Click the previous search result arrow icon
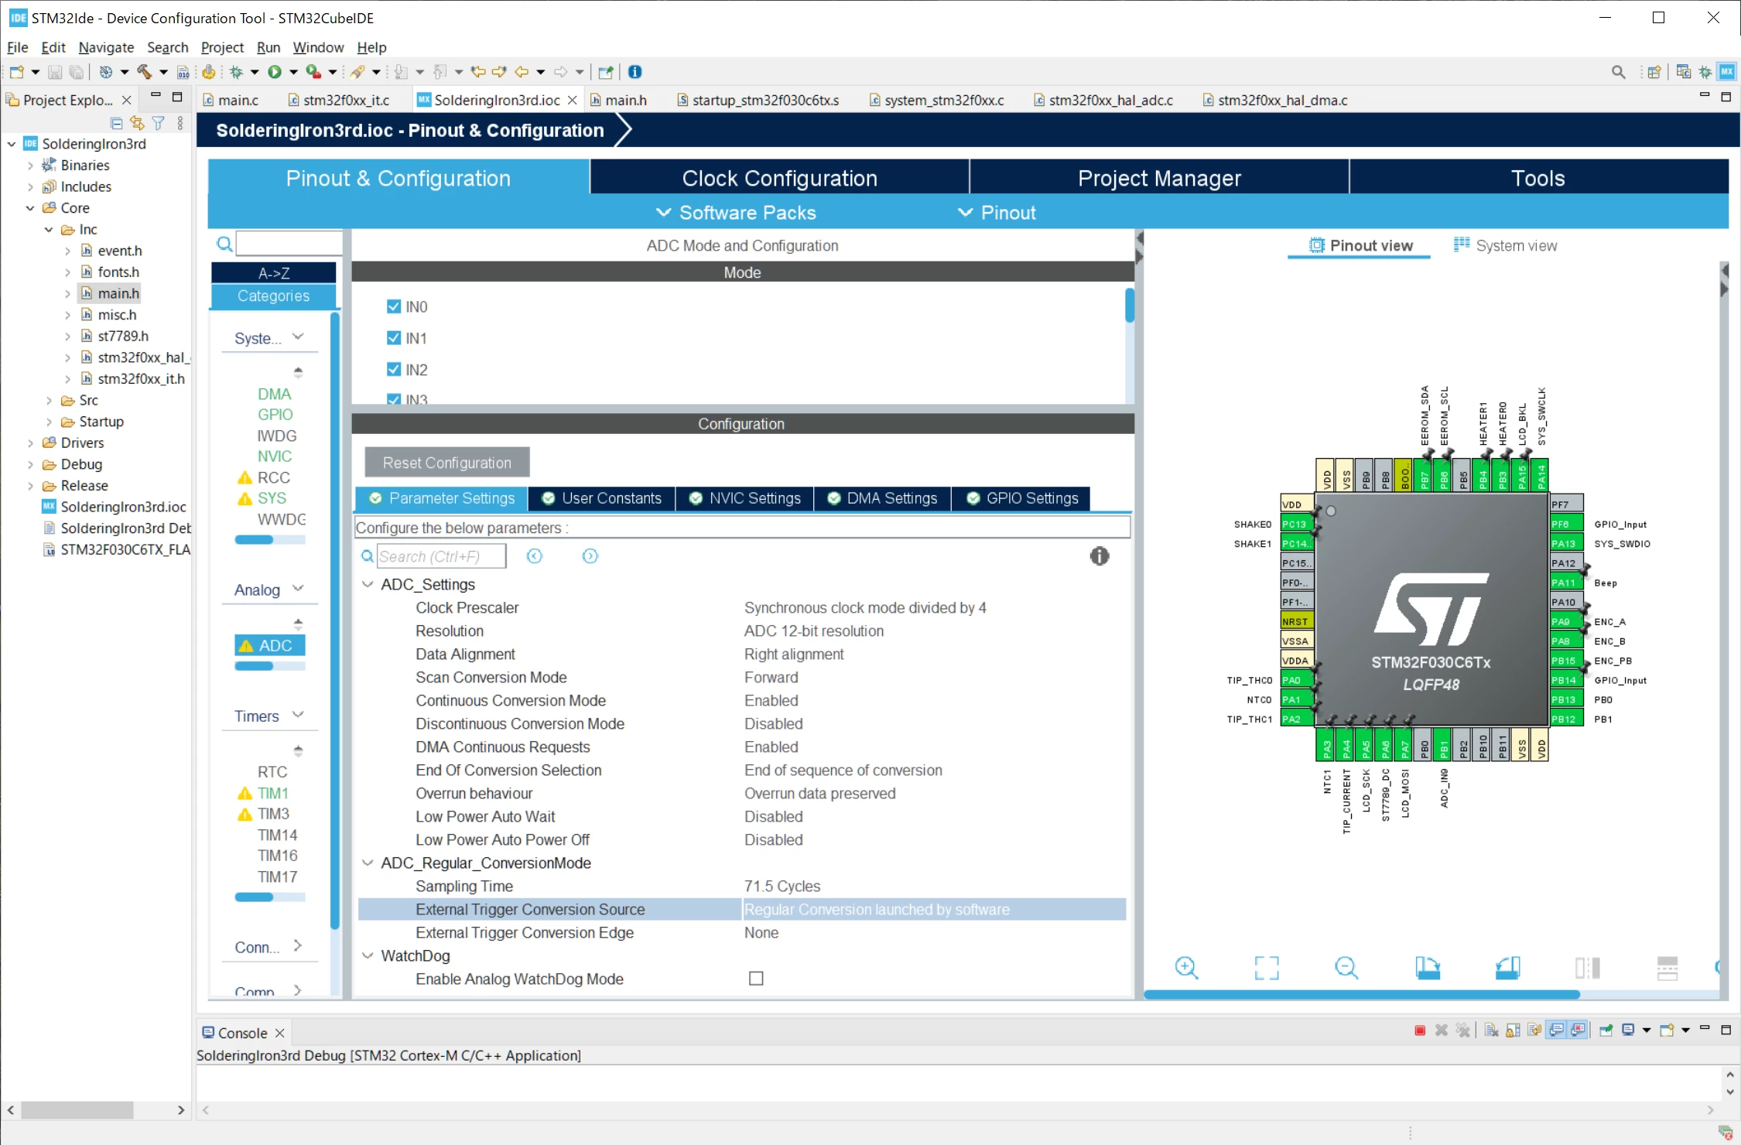This screenshot has height=1145, width=1741. (x=535, y=556)
